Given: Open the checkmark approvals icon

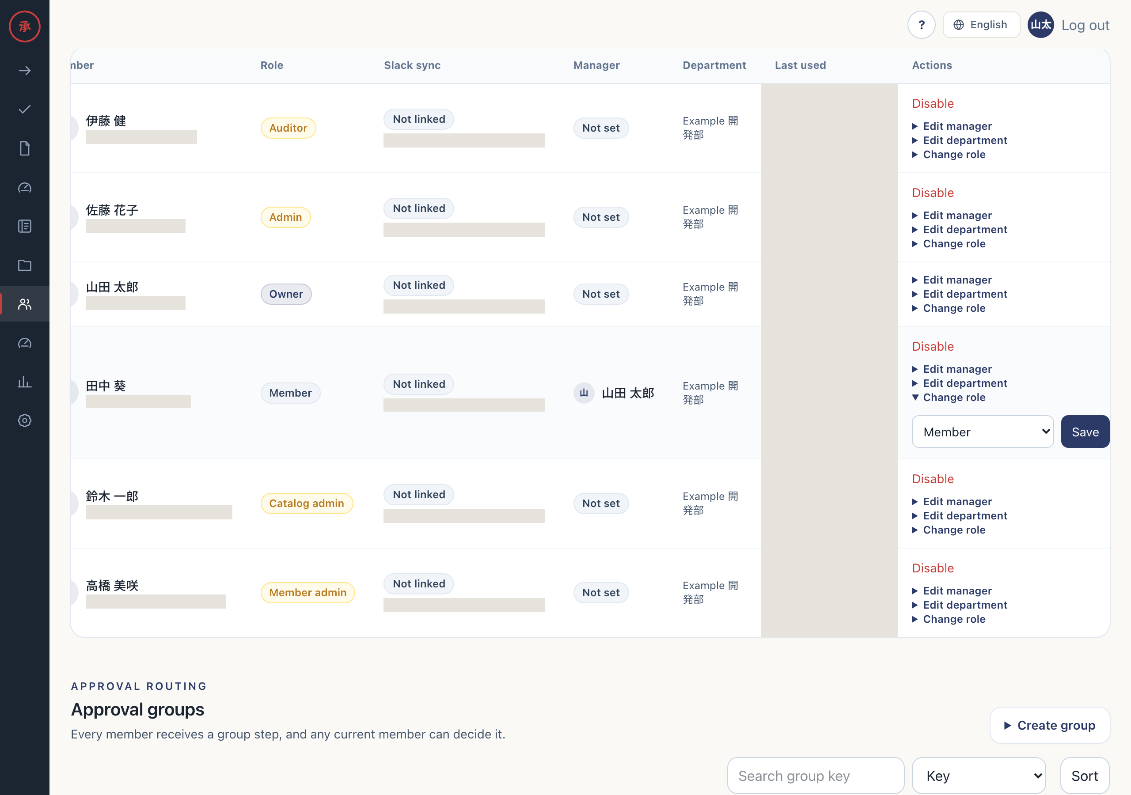Looking at the screenshot, I should point(25,110).
